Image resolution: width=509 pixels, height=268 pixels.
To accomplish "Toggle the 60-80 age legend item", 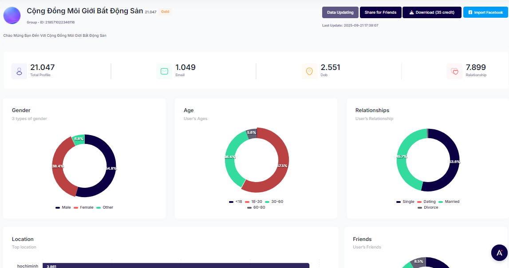I will pos(256,207).
